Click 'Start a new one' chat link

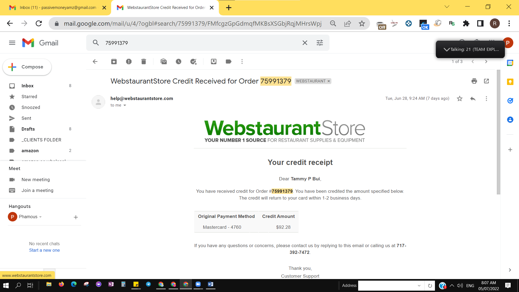click(44, 250)
